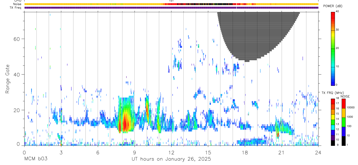Click the Noise row label at top left

[17, 4]
